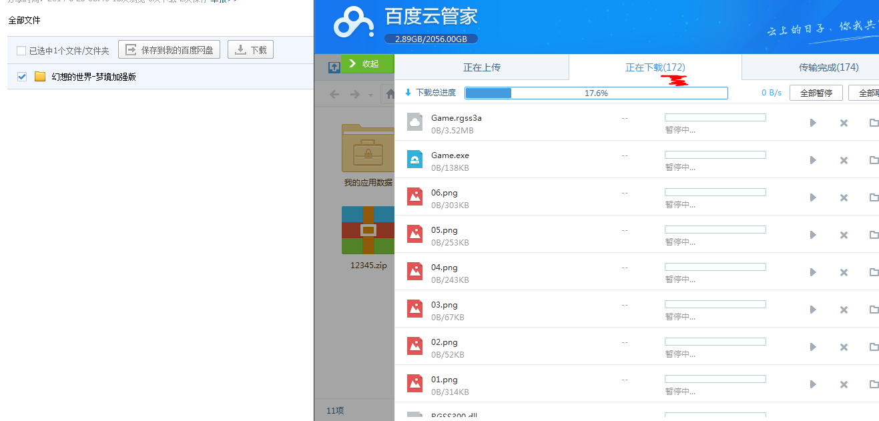Click the 全部文件 heading on the share page

tap(24, 20)
